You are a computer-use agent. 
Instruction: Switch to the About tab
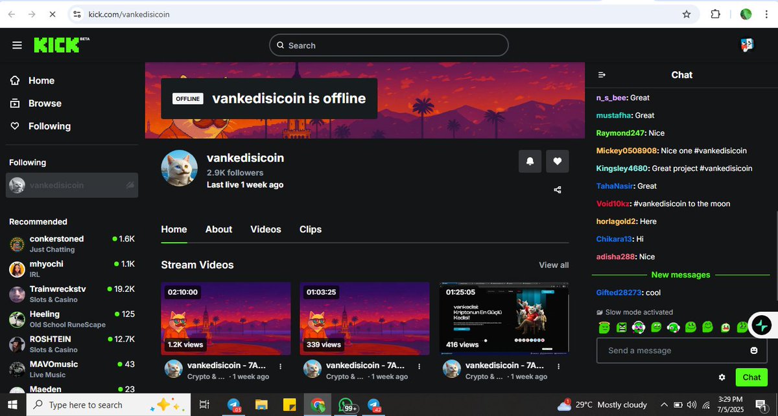218,230
